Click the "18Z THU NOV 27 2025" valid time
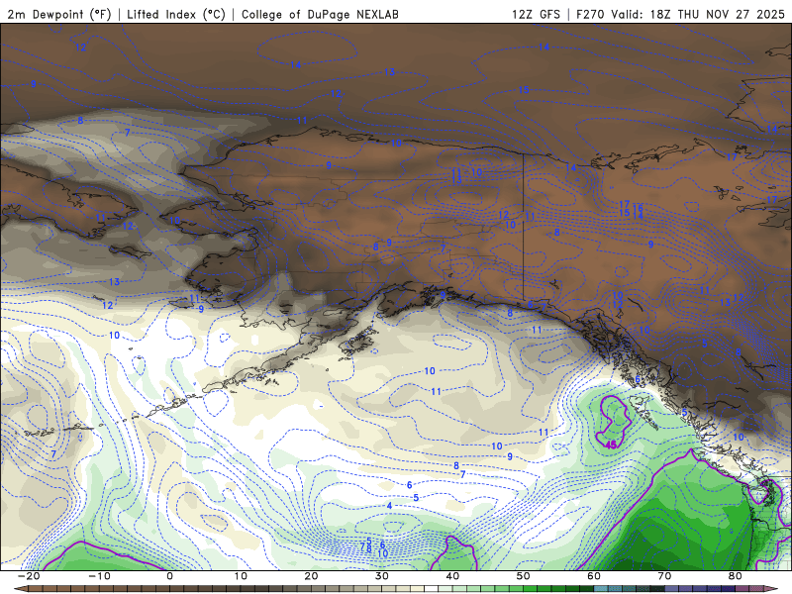The image size is (792, 594). [x=717, y=14]
